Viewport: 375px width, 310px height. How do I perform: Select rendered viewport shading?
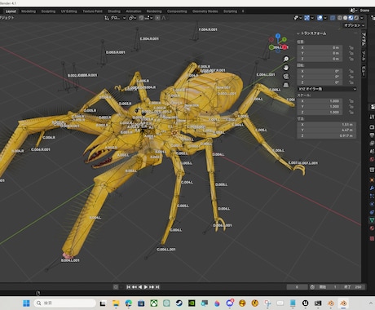pos(356,18)
